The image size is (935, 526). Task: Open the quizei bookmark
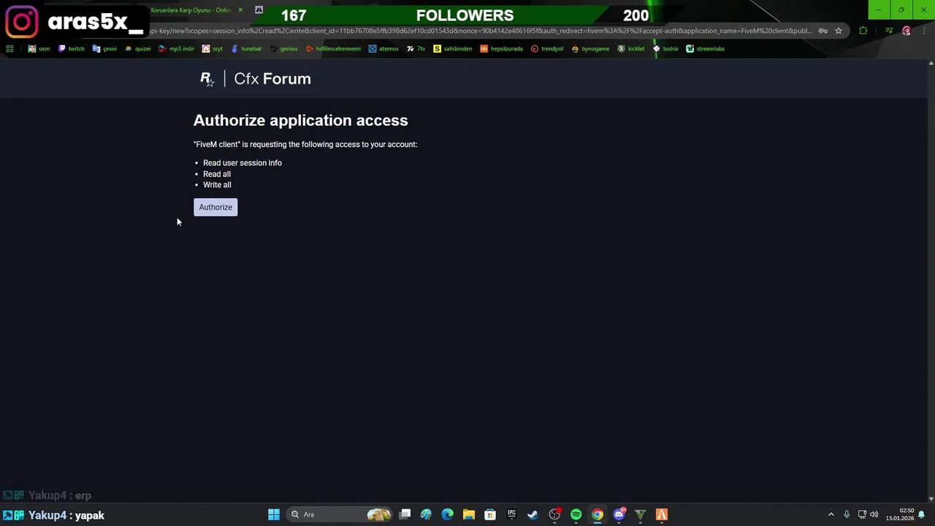pyautogui.click(x=137, y=49)
